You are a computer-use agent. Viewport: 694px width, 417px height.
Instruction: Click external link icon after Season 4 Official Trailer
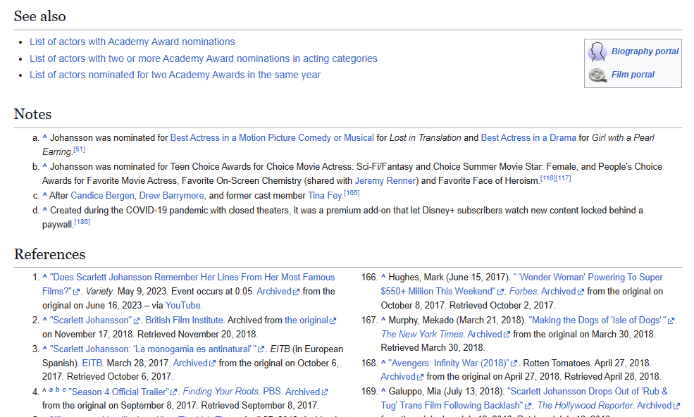pos(174,392)
